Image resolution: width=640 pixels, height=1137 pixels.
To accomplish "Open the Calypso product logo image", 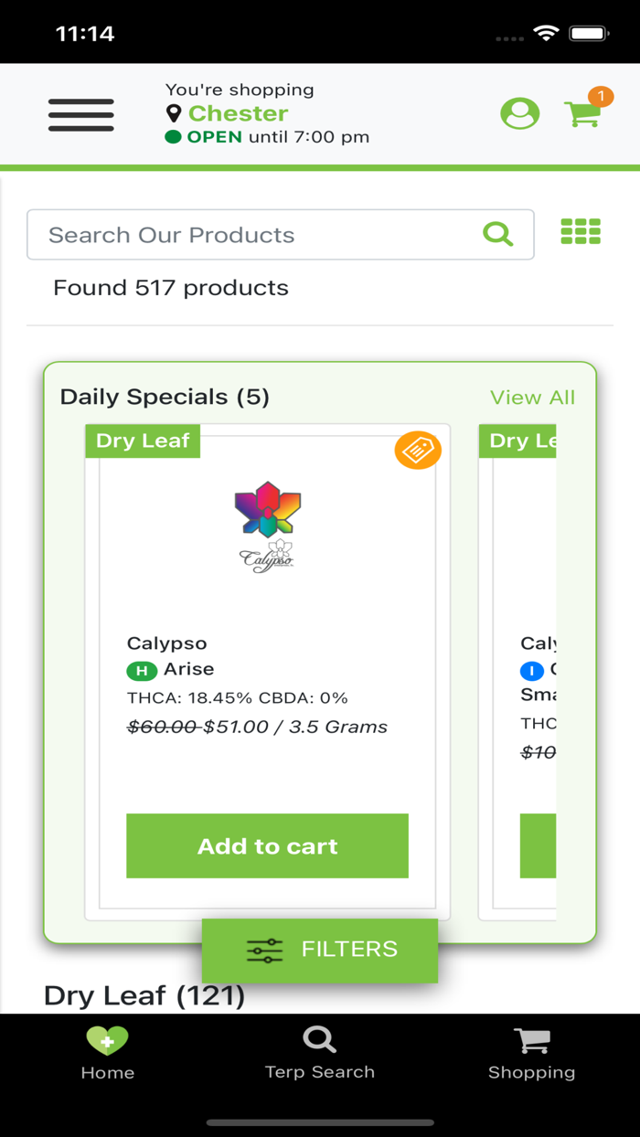I will click(x=267, y=527).
